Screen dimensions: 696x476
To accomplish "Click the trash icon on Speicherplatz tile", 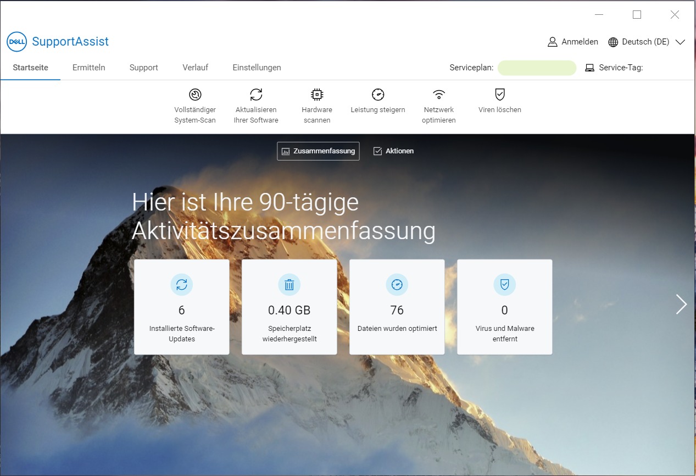I will [289, 285].
